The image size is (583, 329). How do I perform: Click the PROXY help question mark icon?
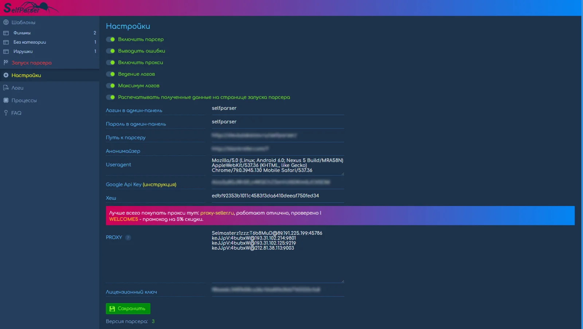(x=128, y=238)
